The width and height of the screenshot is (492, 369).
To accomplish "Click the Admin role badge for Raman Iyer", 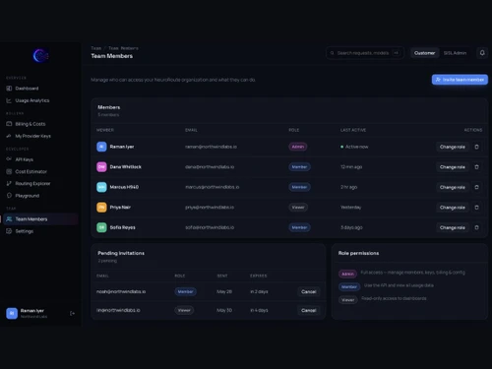I will click(298, 147).
